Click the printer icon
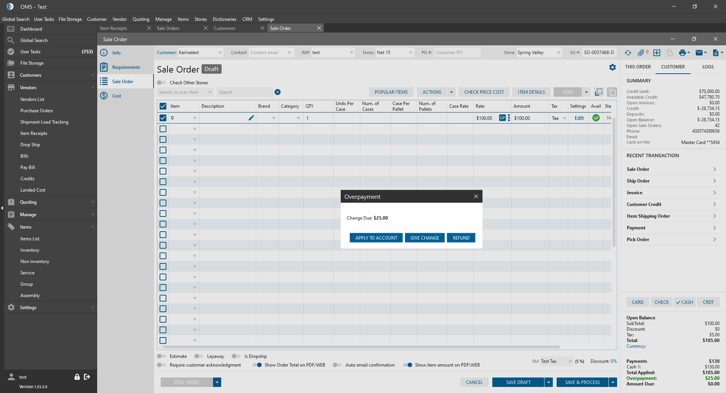This screenshot has height=393, width=726. (682, 53)
